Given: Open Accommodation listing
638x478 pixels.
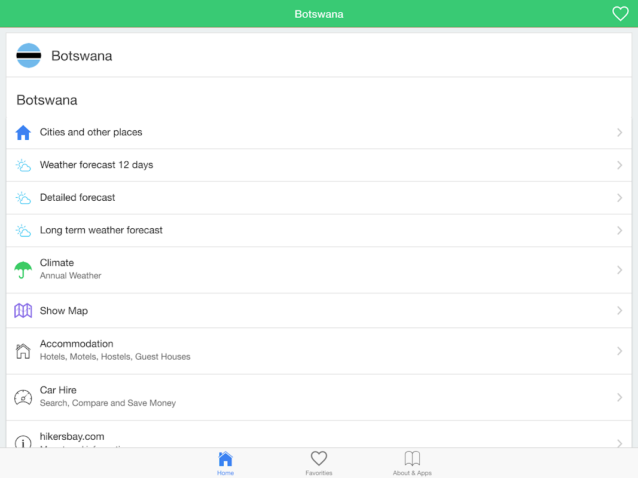Looking at the screenshot, I should click(x=319, y=351).
